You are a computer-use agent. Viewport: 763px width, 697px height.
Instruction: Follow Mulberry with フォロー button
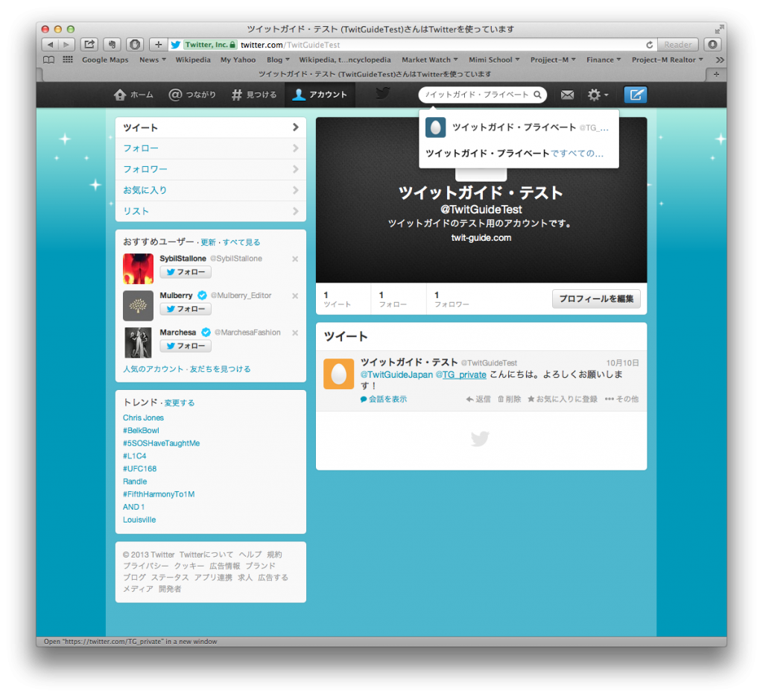(x=186, y=309)
